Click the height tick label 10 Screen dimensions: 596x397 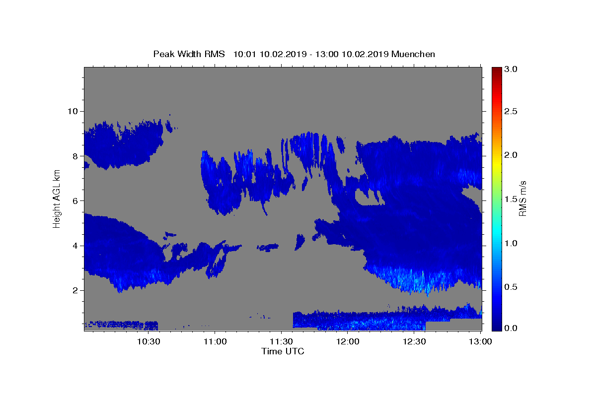[x=74, y=111]
